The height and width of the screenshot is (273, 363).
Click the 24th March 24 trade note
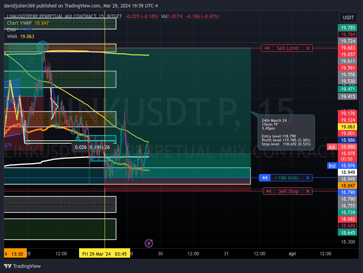coord(286,132)
